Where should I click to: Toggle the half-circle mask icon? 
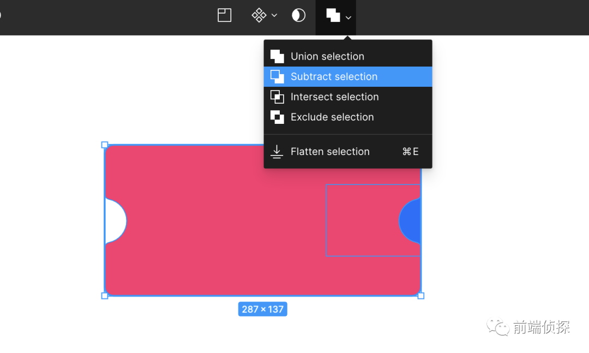(x=299, y=15)
